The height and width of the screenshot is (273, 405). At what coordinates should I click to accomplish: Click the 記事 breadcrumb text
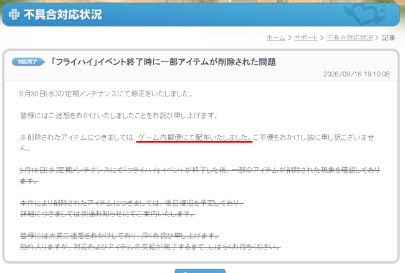pos(388,38)
